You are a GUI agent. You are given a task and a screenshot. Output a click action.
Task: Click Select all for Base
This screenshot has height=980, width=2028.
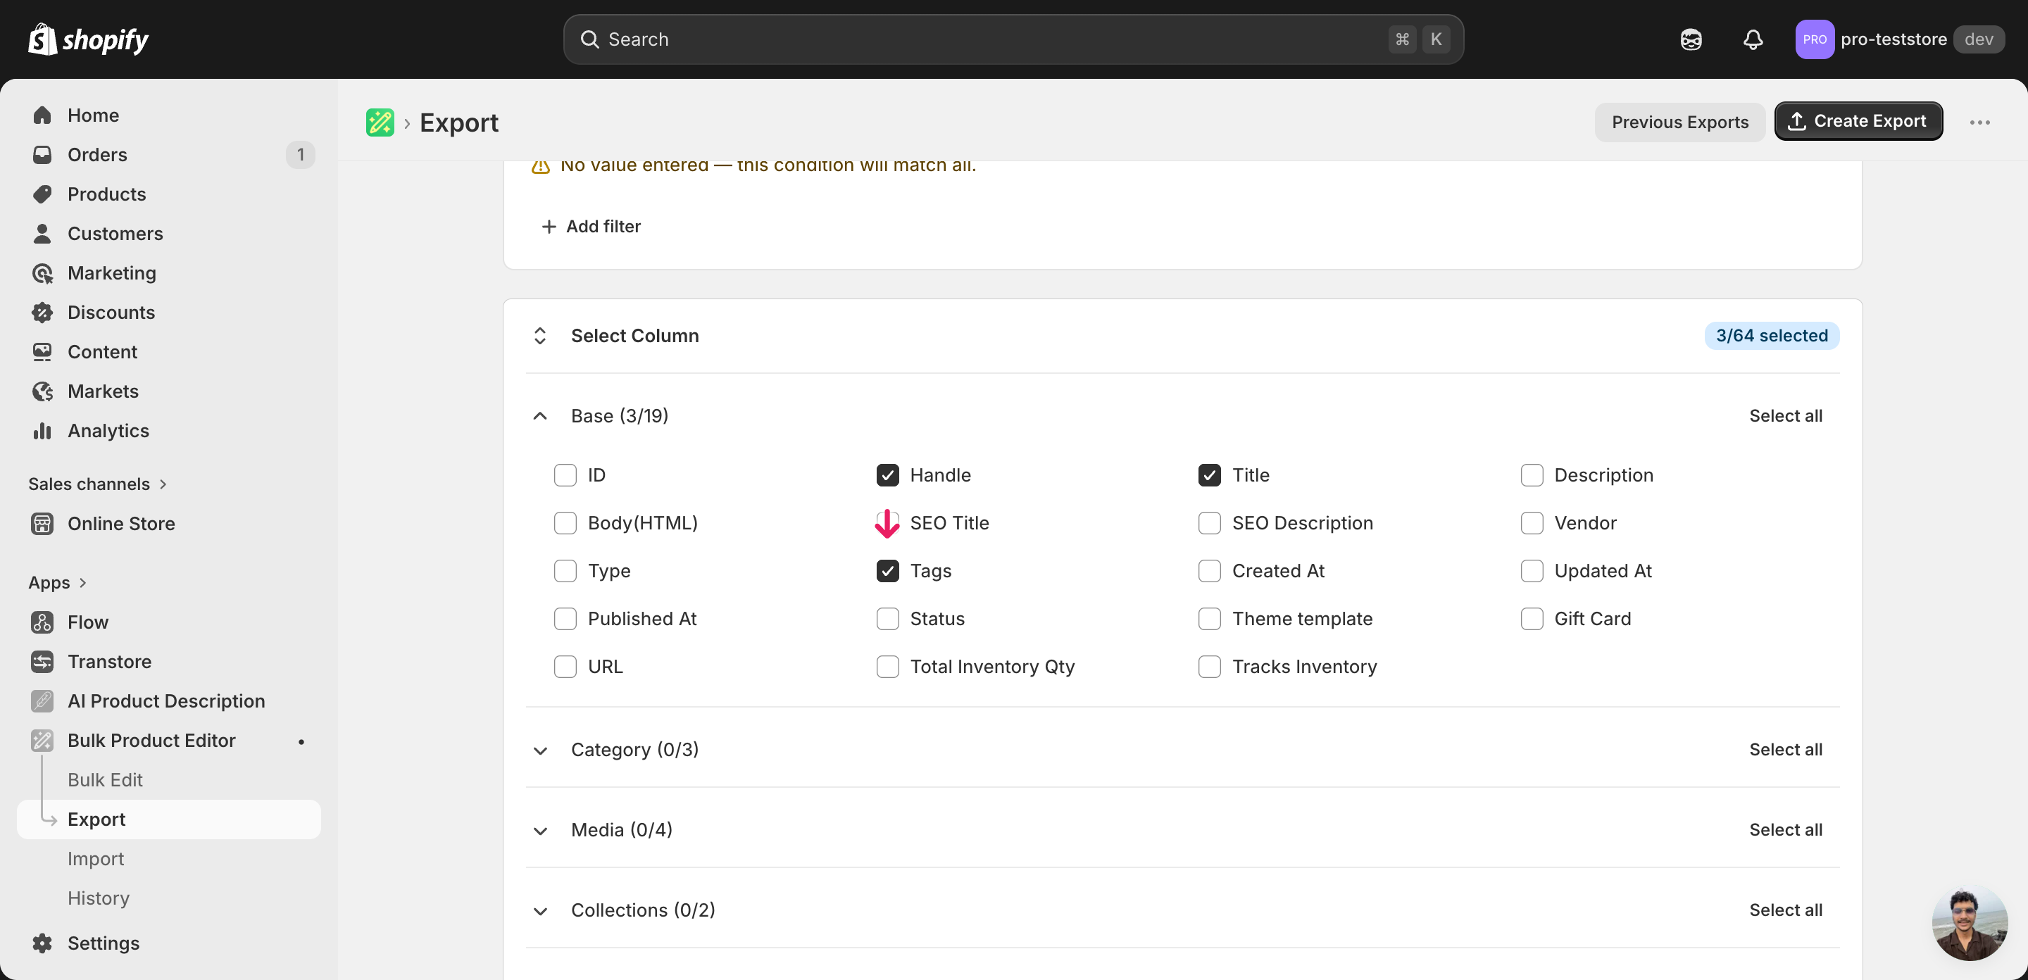click(1785, 415)
